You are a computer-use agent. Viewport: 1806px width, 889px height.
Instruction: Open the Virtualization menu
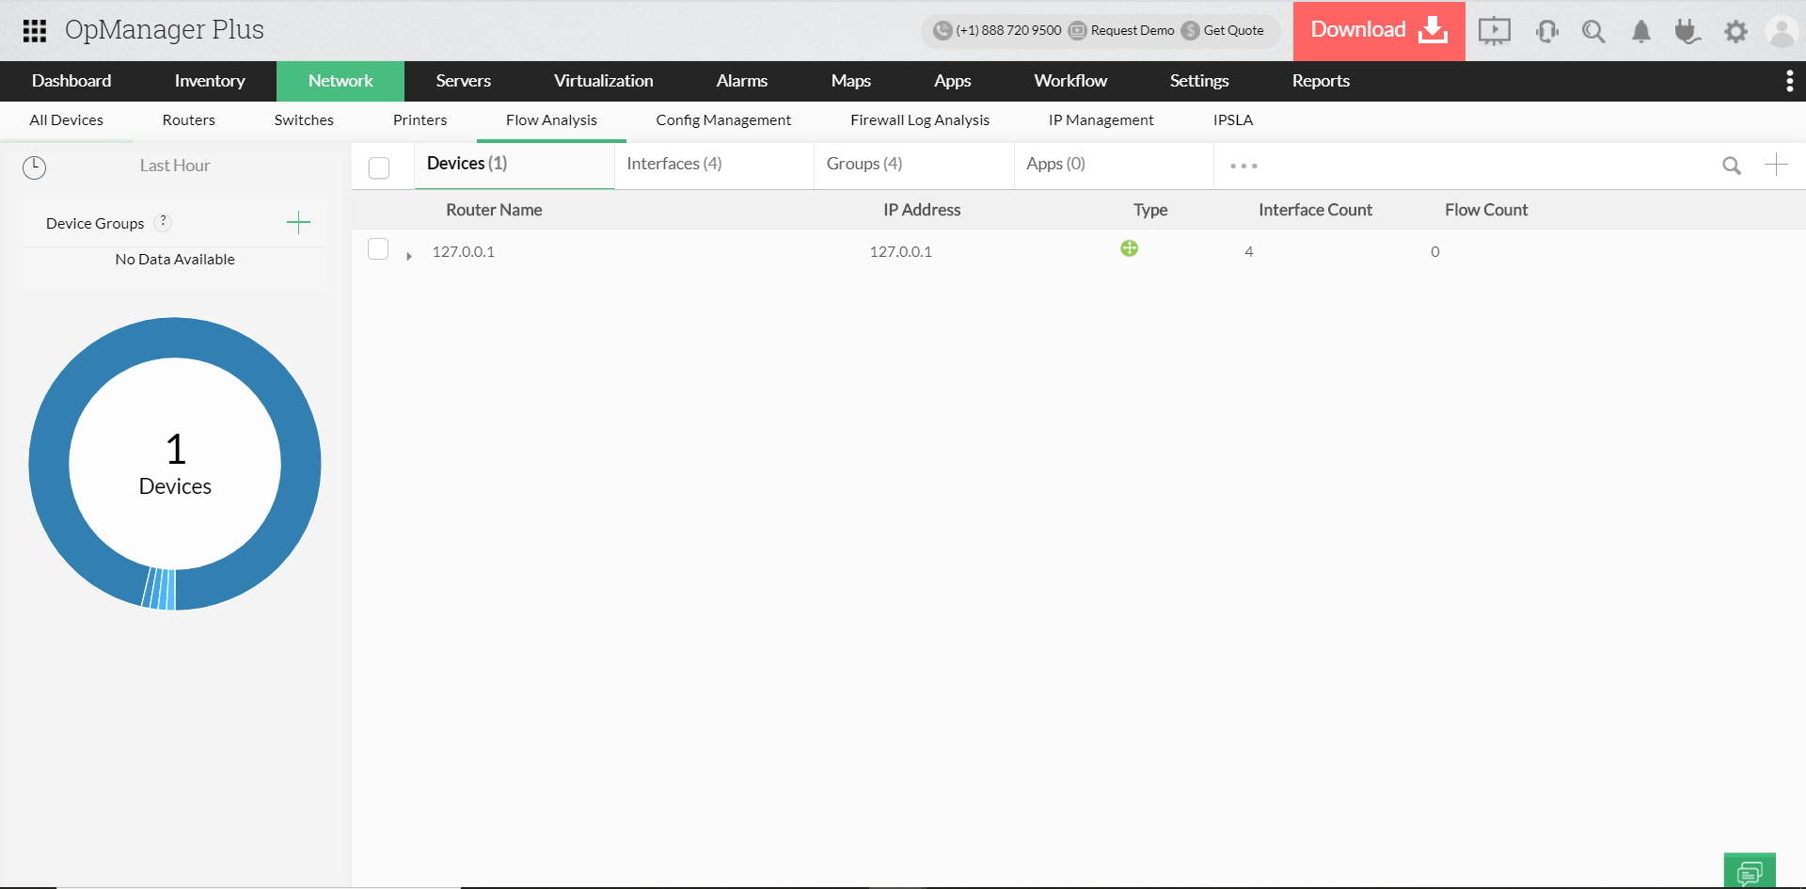(604, 81)
